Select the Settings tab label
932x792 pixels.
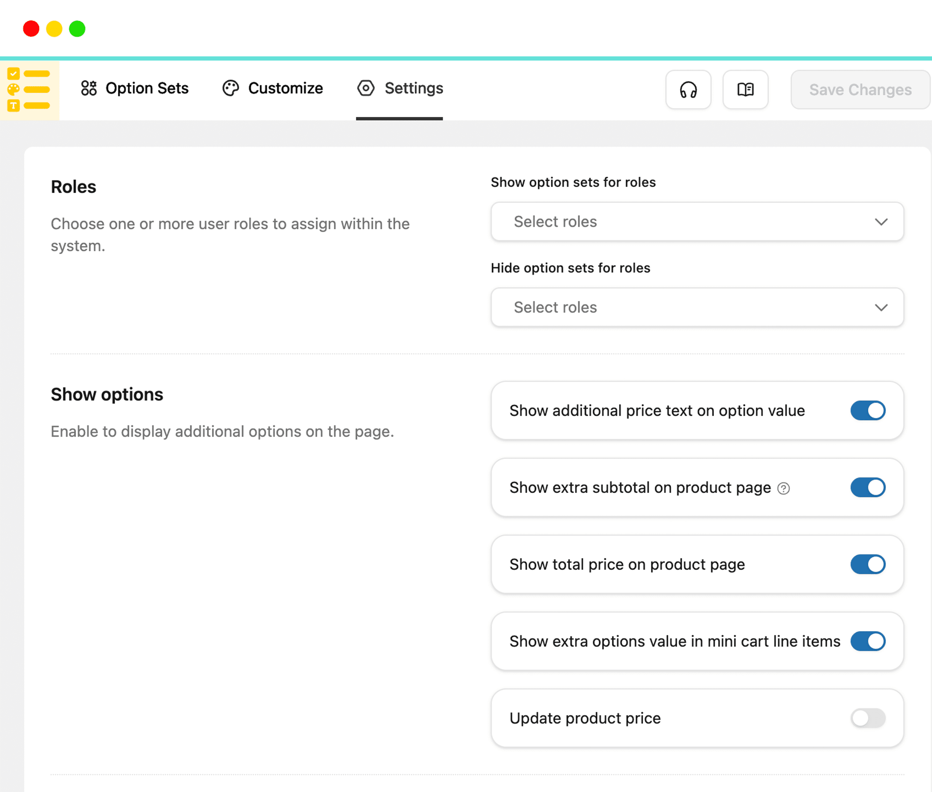click(x=414, y=88)
